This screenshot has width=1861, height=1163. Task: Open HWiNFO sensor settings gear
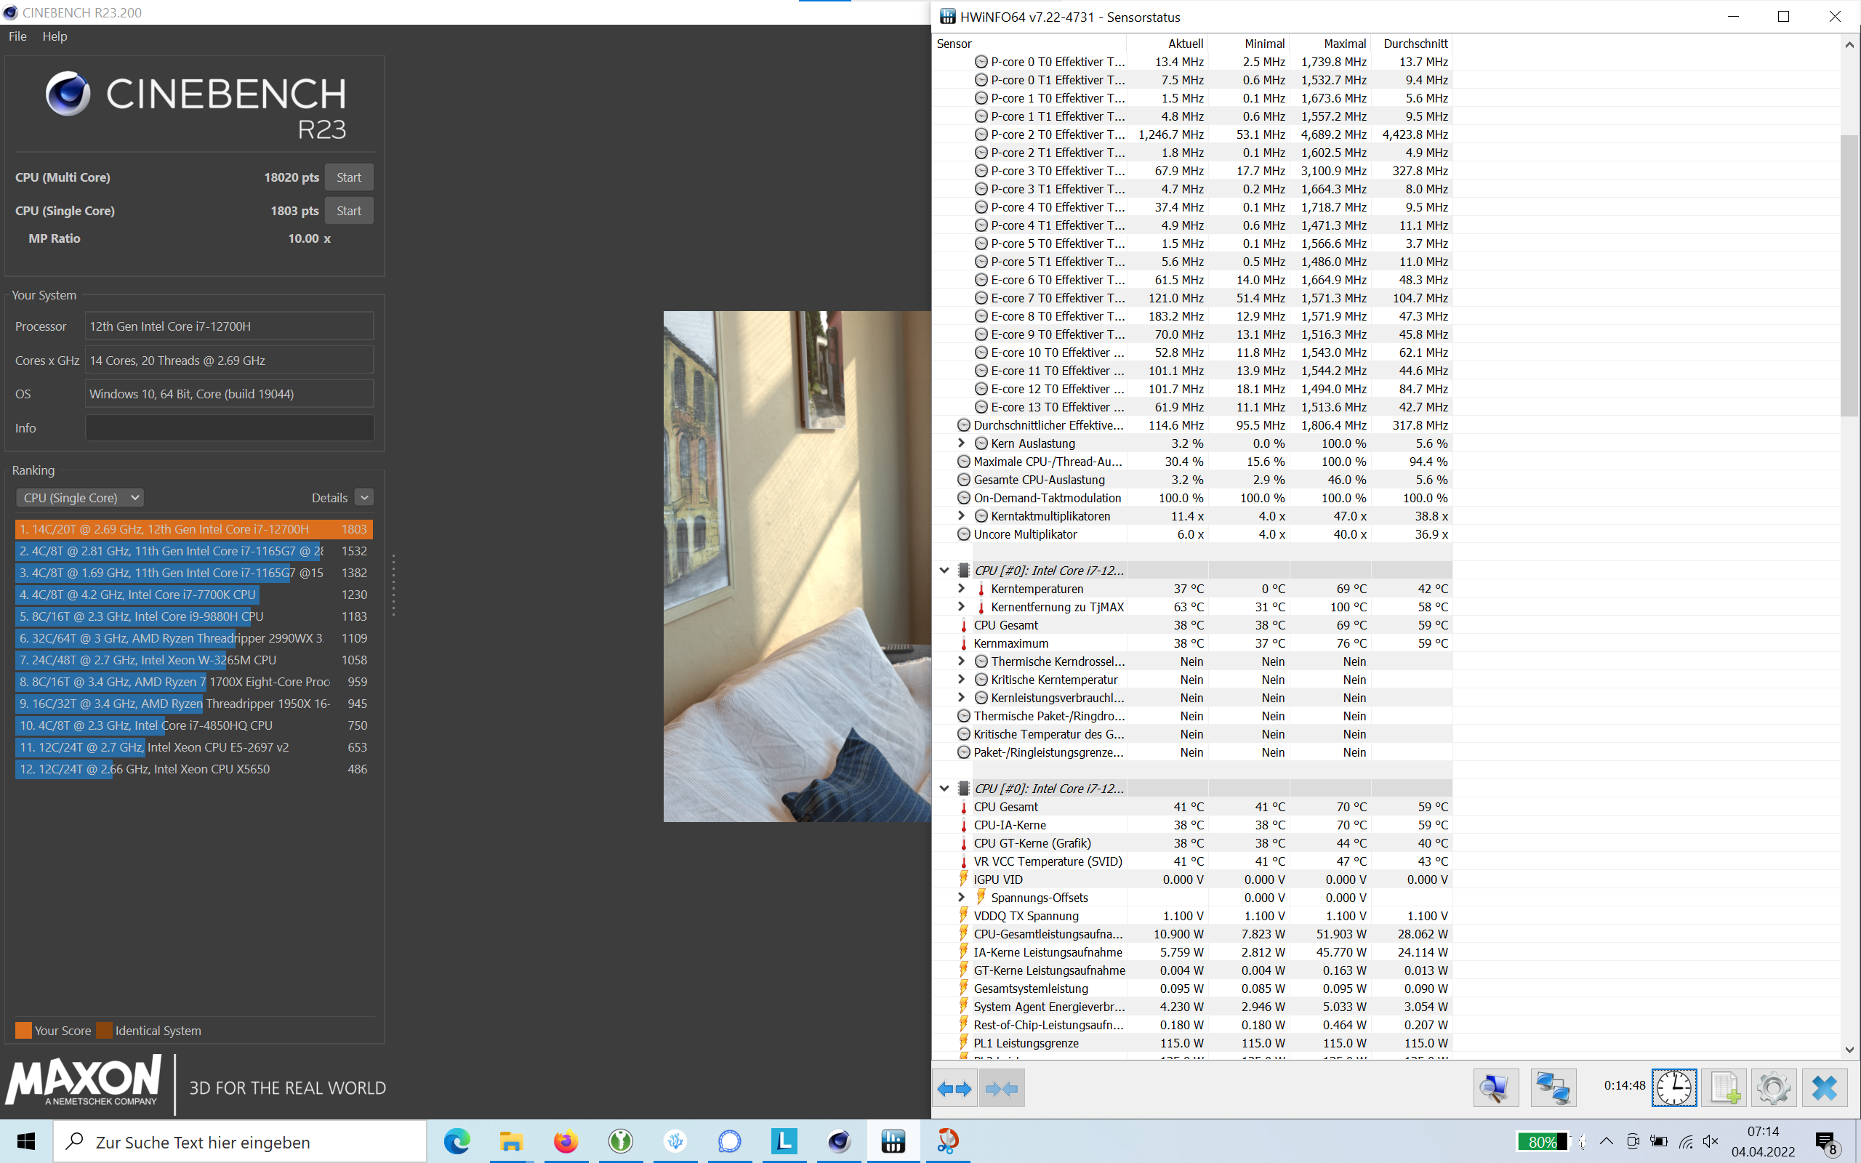tap(1772, 1088)
